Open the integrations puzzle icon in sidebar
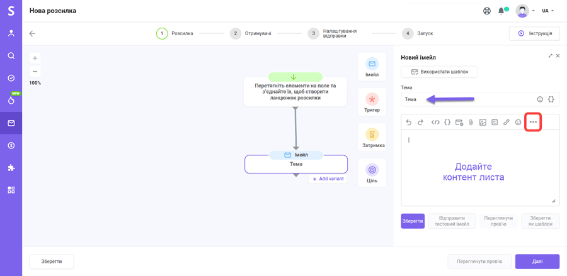 point(11,168)
